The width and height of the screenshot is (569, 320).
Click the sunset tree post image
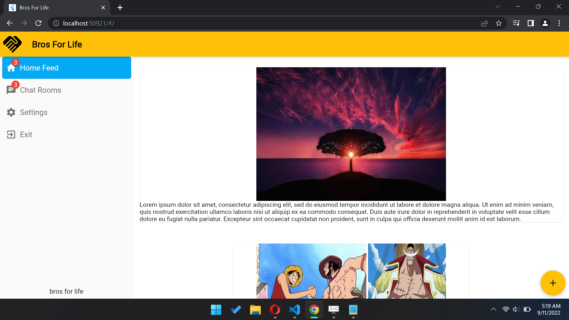tap(351, 134)
